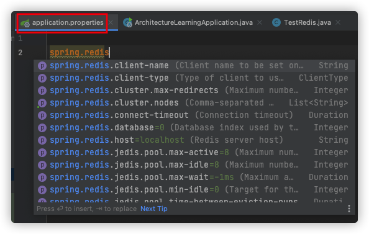The height and width of the screenshot is (234, 369).
Task: Open the TestRedis.java tab
Action: [307, 22]
